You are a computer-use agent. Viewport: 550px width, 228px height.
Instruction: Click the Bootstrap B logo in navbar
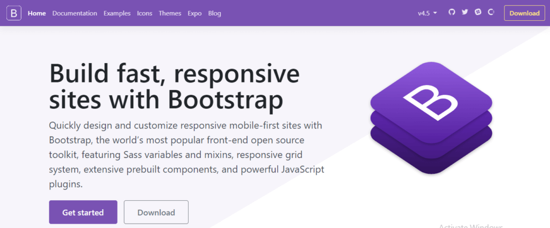(x=13, y=13)
